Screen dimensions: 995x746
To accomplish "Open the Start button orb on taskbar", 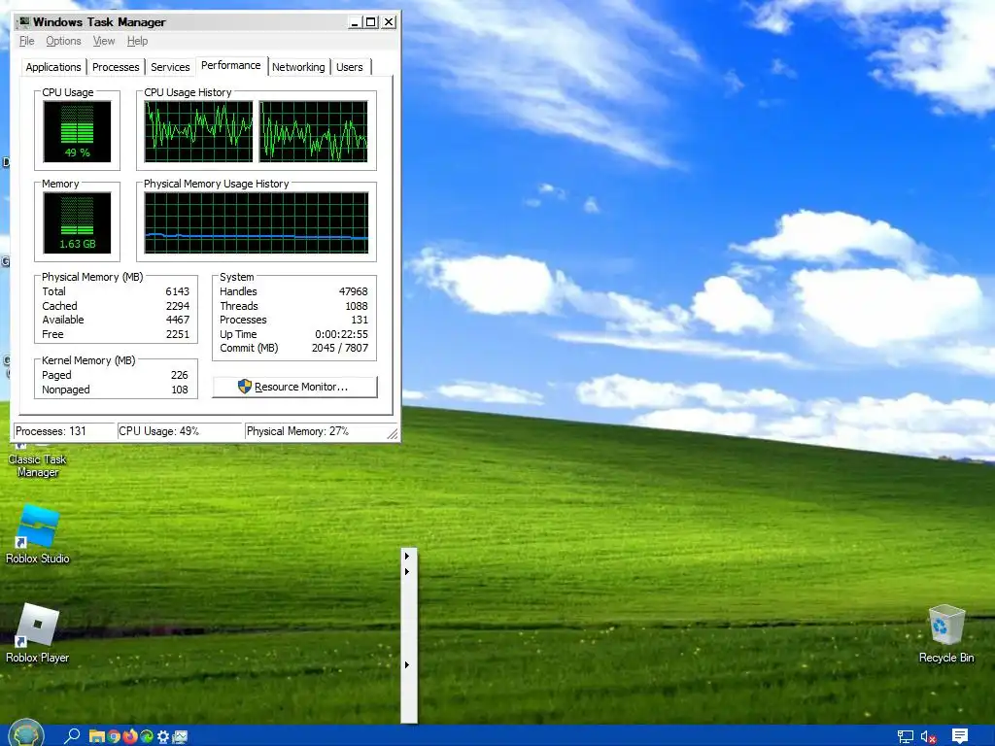I will (26, 734).
